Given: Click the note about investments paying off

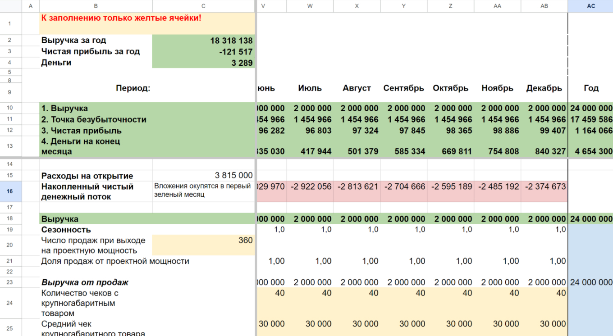Looking at the screenshot, I should (x=203, y=190).
